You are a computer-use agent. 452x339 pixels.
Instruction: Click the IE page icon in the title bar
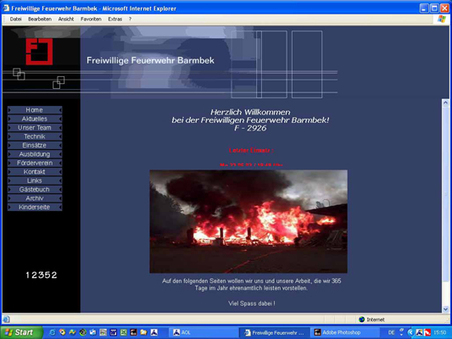pos(6,8)
